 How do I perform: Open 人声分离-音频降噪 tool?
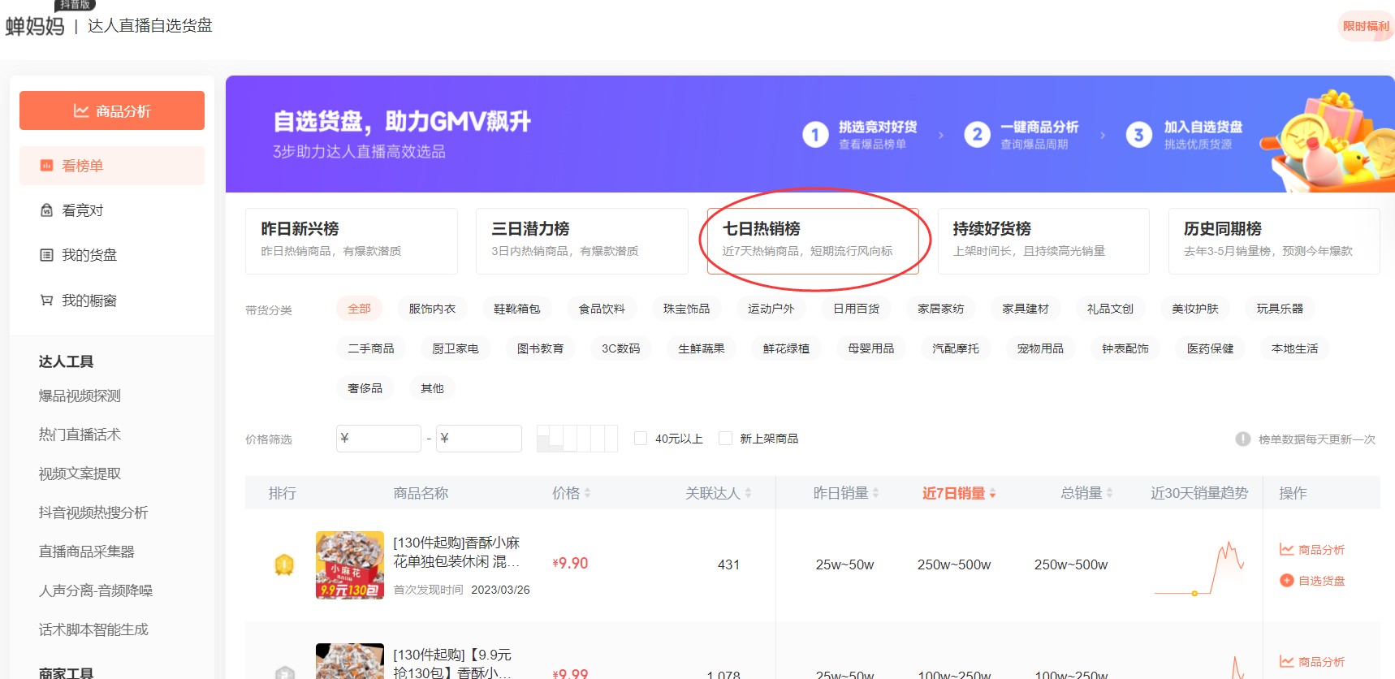[x=96, y=590]
